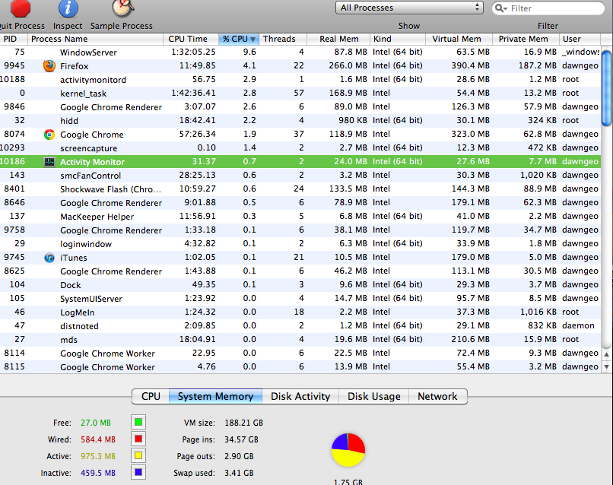The height and width of the screenshot is (485, 613).
Task: Sort by Private Mem column header
Action: tap(526, 39)
